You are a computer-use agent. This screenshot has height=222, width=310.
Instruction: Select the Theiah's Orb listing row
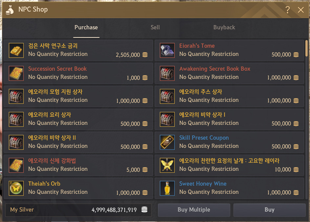[78, 189]
